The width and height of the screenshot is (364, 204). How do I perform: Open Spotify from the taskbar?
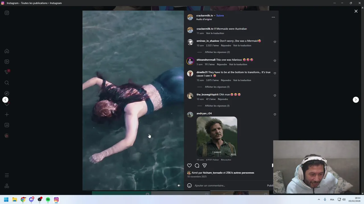pyautogui.click(x=48, y=199)
